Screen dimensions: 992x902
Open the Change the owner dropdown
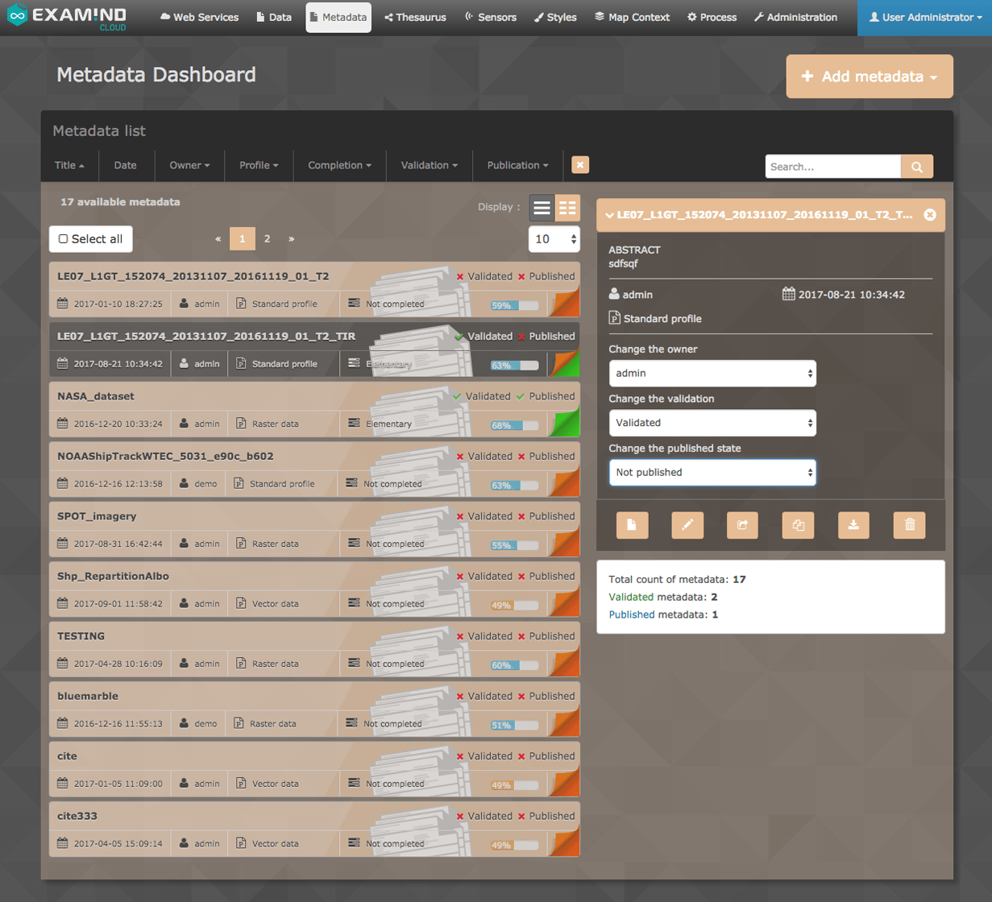pos(712,374)
